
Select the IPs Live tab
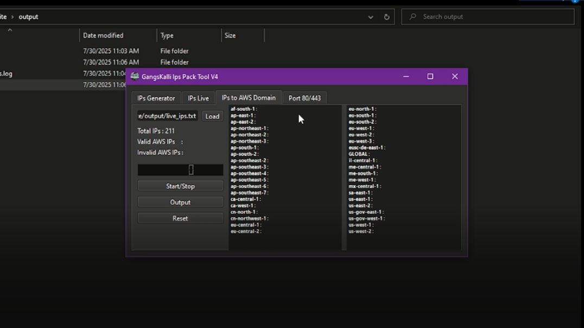coord(198,98)
